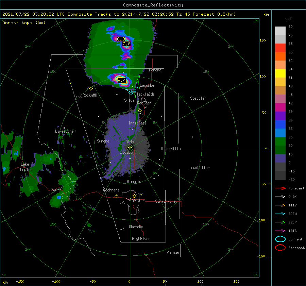This screenshot has height=286, width=306.
Task: Click the Vulcan label
Action: pyautogui.click(x=173, y=253)
